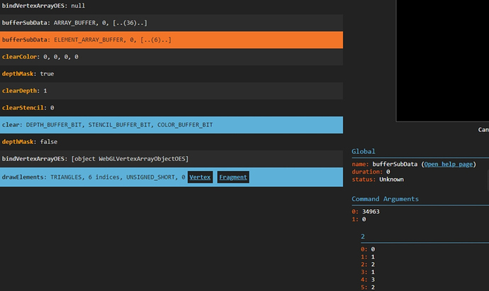Open the Vertex shader link

pos(200,177)
